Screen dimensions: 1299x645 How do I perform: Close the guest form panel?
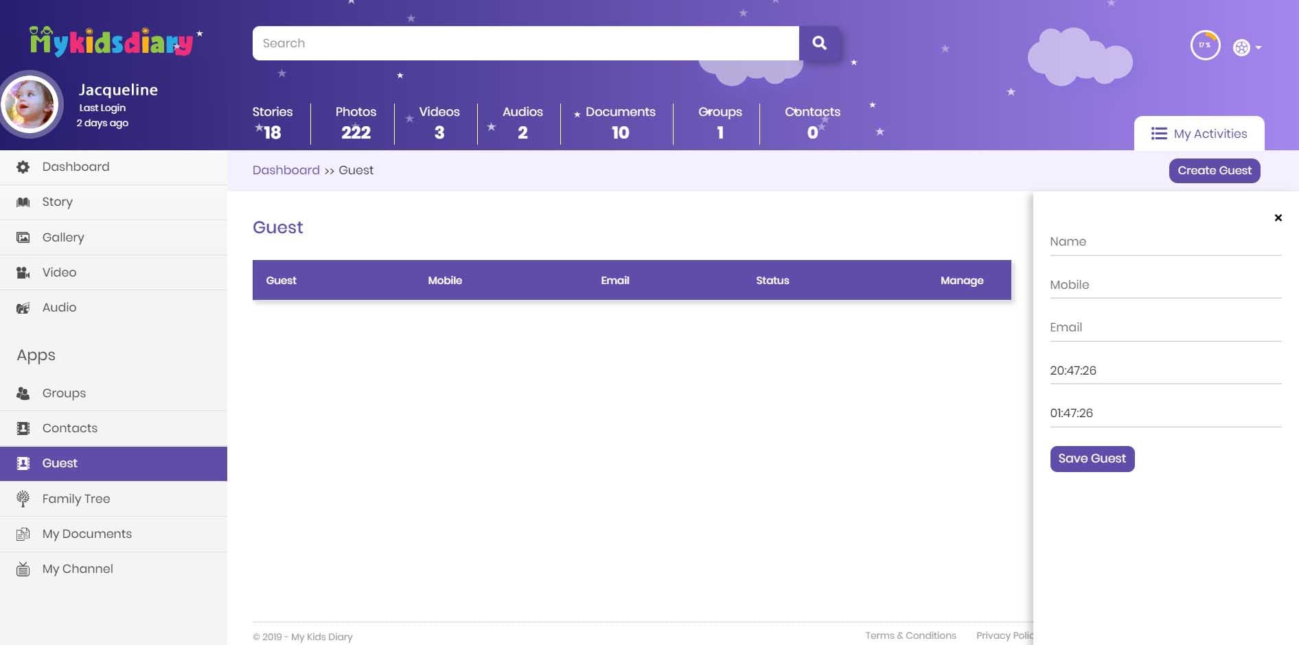pyautogui.click(x=1278, y=218)
